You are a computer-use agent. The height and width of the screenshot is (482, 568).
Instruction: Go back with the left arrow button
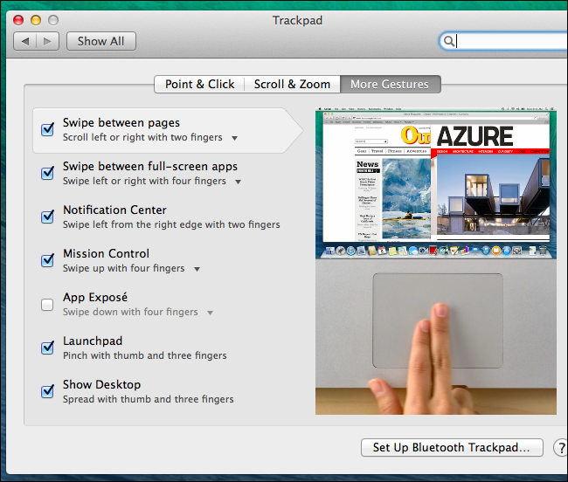pos(25,41)
